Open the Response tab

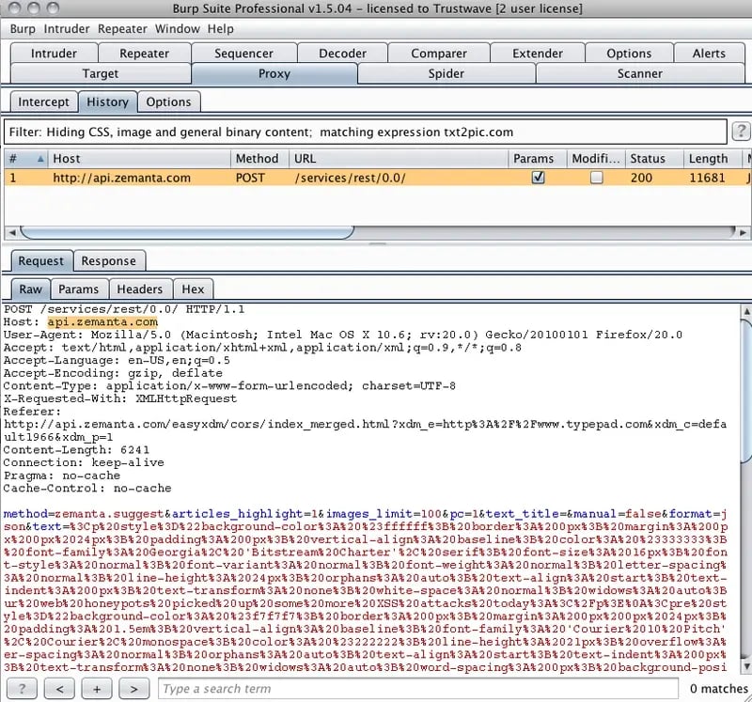pos(108,261)
